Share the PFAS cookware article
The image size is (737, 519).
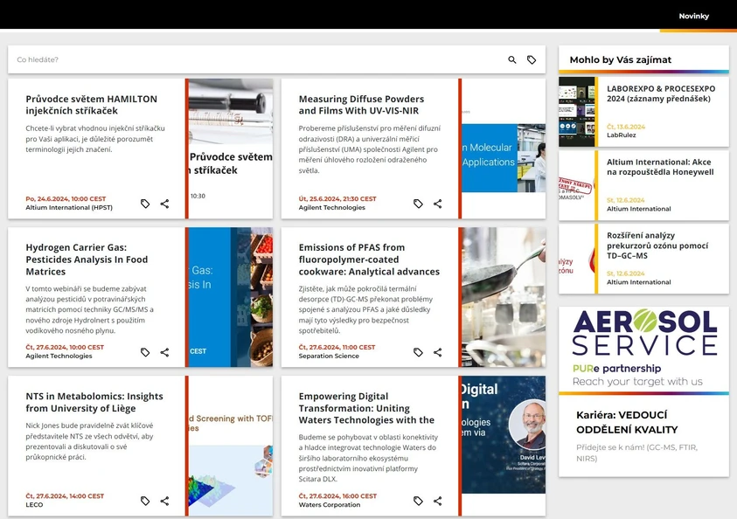[x=437, y=352]
